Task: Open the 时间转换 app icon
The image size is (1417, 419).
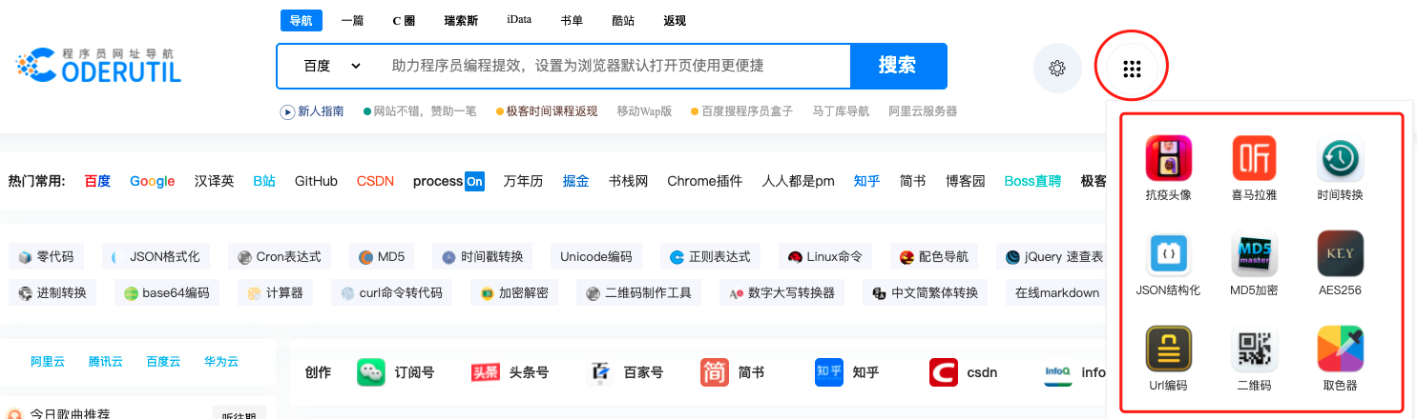Action: [1341, 158]
